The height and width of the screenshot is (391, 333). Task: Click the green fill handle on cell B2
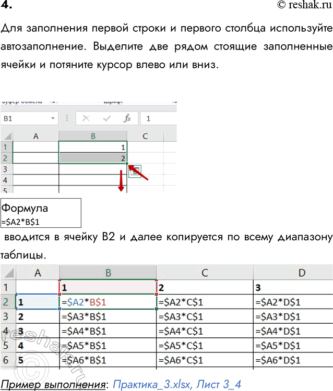pos(127,164)
